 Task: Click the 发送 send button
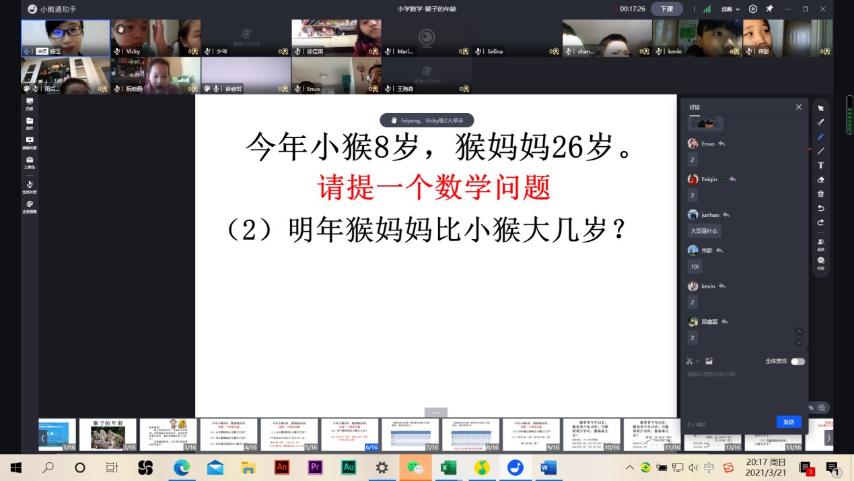[789, 422]
